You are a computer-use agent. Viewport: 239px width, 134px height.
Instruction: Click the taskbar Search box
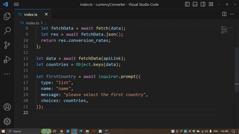[24, 131]
